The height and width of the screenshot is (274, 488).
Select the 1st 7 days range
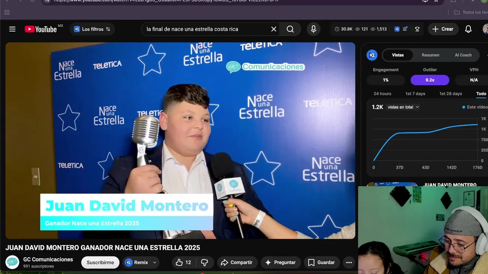[415, 94]
